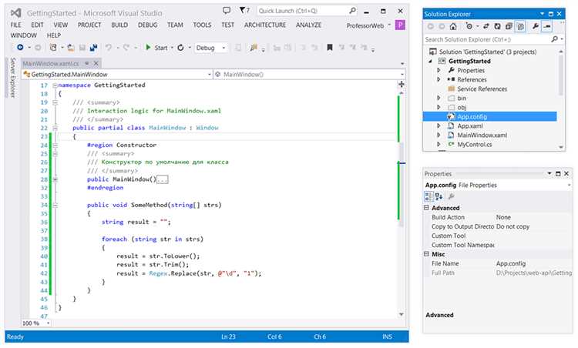Select the MainWindow.xaml.cs editor tab
The height and width of the screenshot is (348, 578).
51,63
